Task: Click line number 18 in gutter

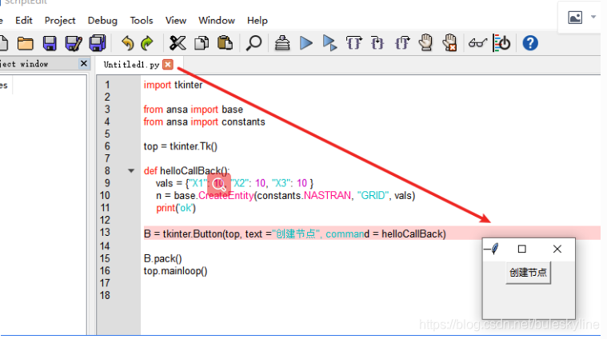Action: 105,295
